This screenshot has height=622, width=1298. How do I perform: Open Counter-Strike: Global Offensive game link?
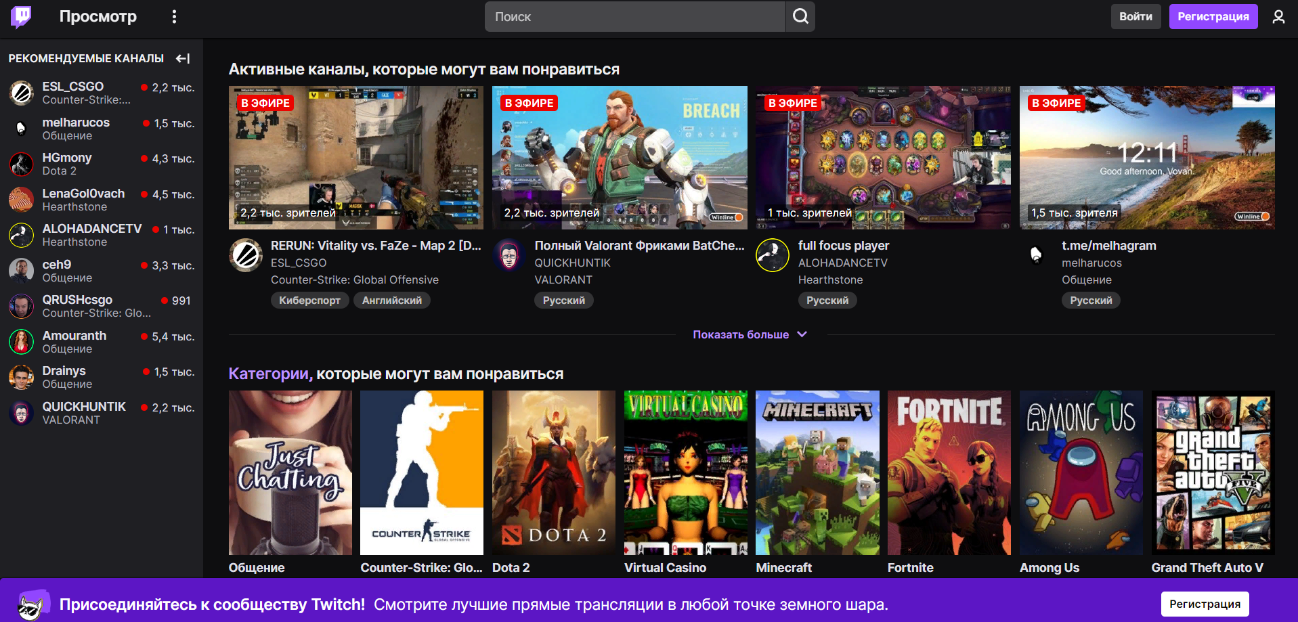coord(355,280)
